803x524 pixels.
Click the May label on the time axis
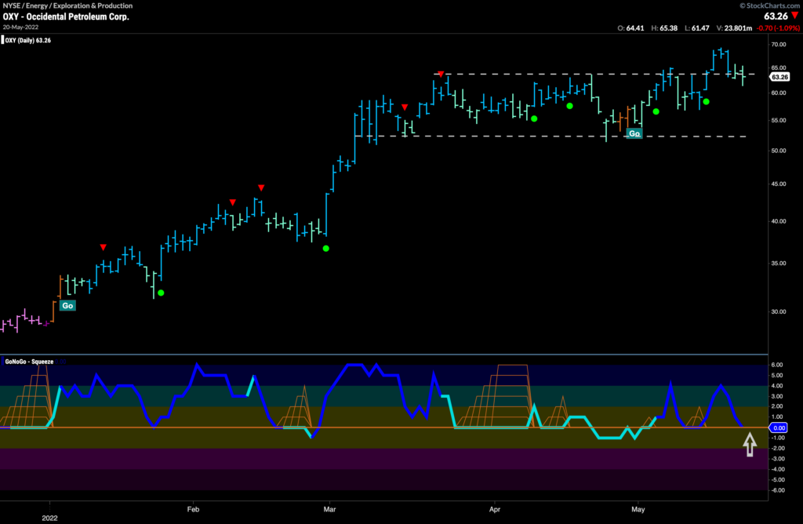[x=638, y=509]
